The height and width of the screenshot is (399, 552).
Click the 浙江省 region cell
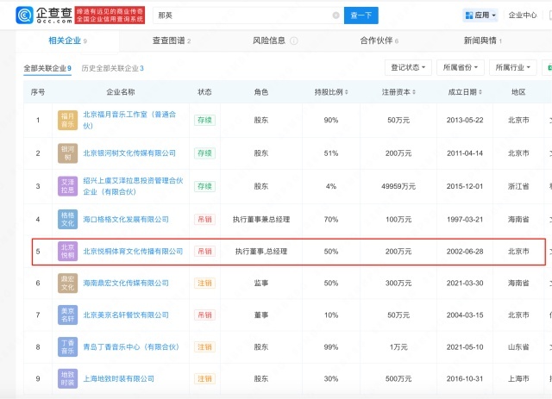[x=518, y=186]
